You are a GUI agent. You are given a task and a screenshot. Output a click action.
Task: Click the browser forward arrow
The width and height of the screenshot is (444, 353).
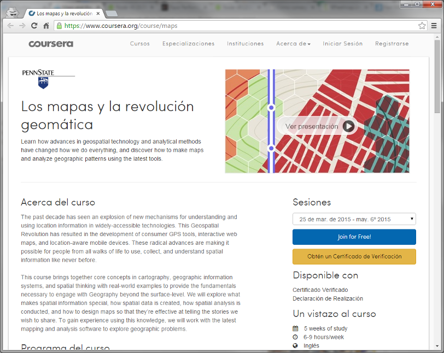click(22, 26)
